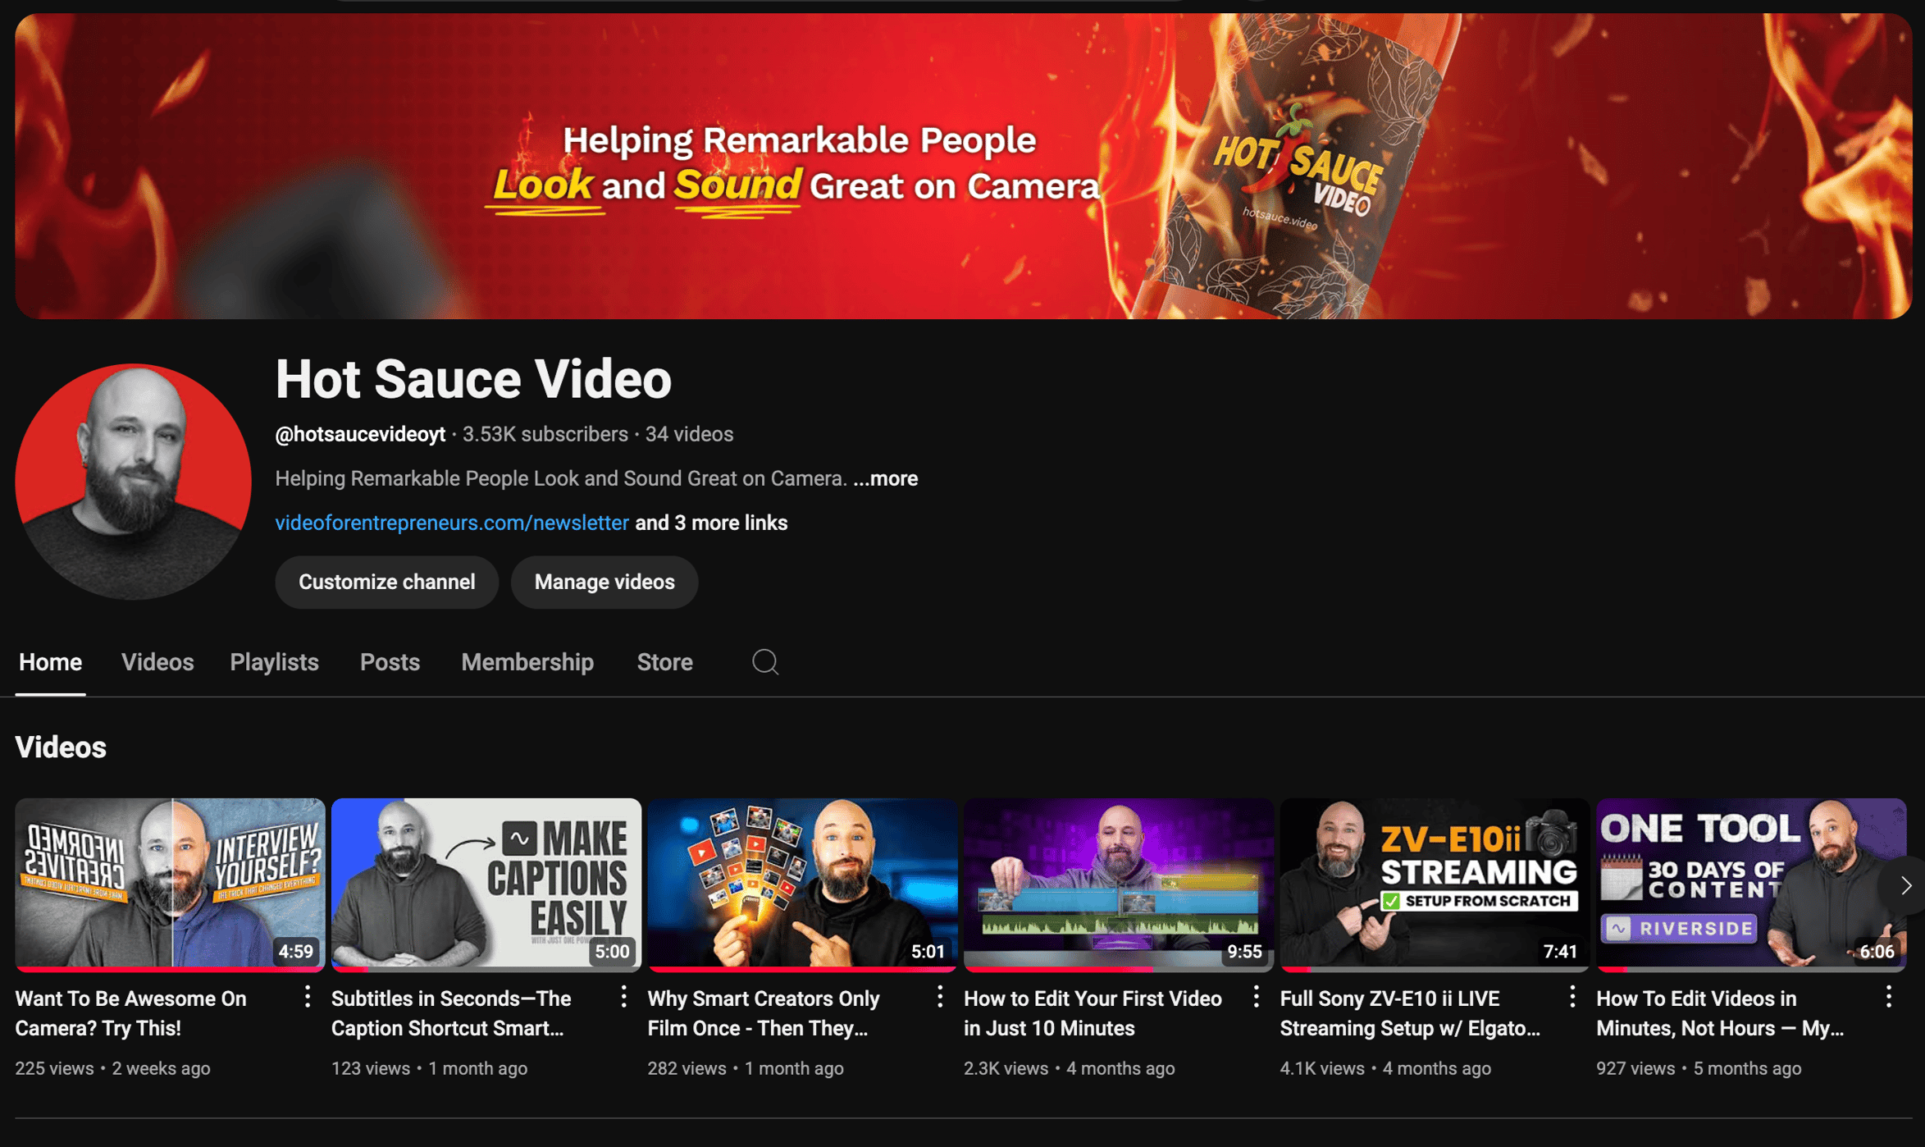Open options menu for "How To Edit Videos in Minutes"

pyautogui.click(x=1889, y=997)
